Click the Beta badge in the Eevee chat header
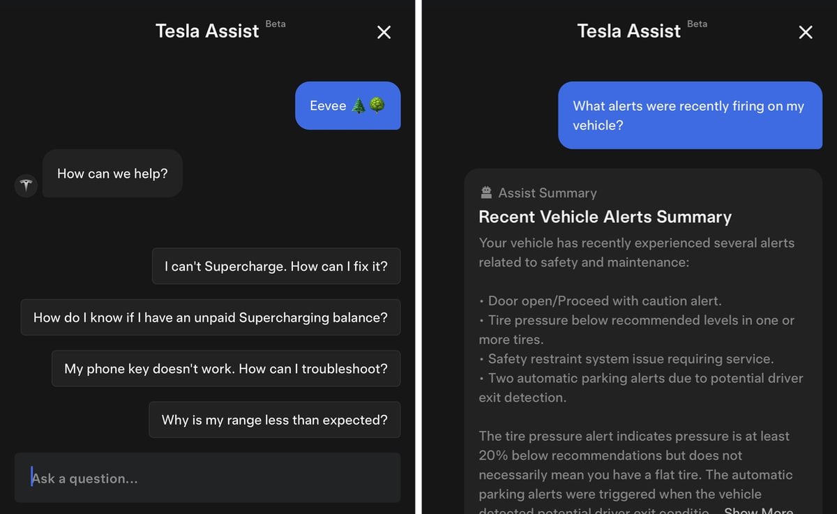 [x=276, y=24]
